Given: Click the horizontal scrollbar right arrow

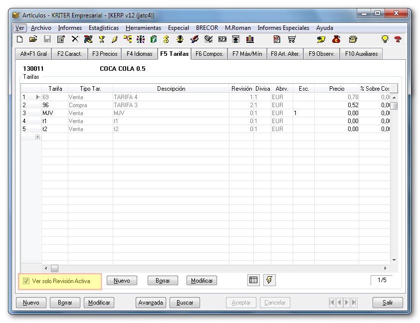Looking at the screenshot, I should [x=385, y=268].
